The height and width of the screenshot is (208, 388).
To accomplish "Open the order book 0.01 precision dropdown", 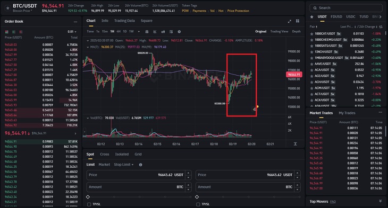I will [x=72, y=32].
